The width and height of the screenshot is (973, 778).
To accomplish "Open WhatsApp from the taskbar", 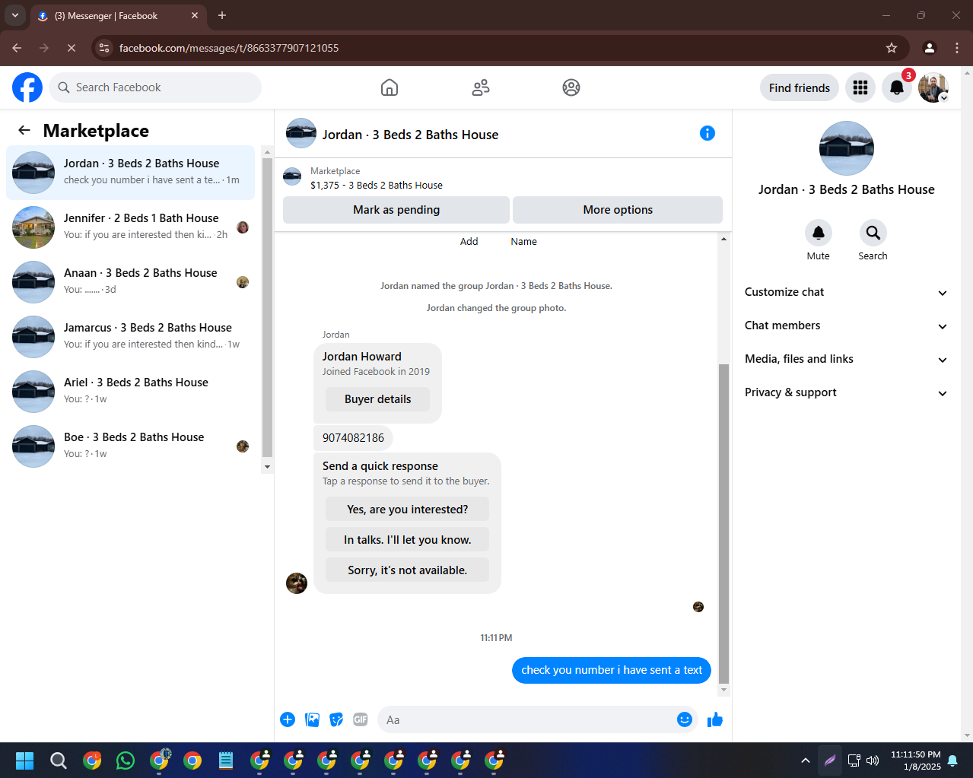I will [x=126, y=760].
